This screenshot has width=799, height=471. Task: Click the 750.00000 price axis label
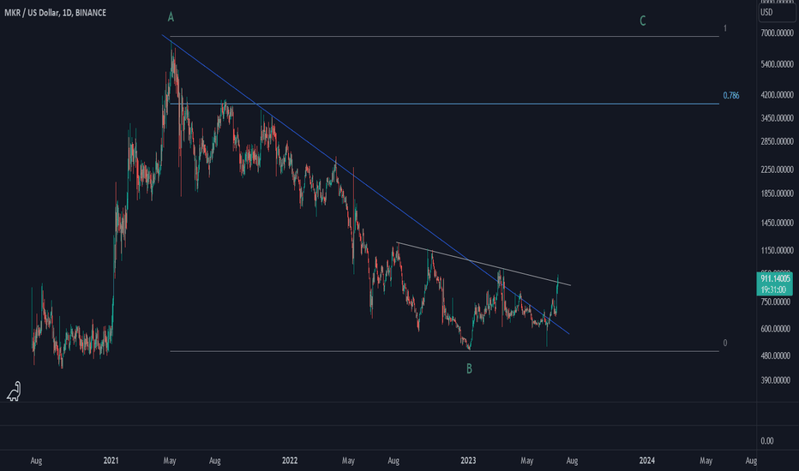click(x=778, y=302)
